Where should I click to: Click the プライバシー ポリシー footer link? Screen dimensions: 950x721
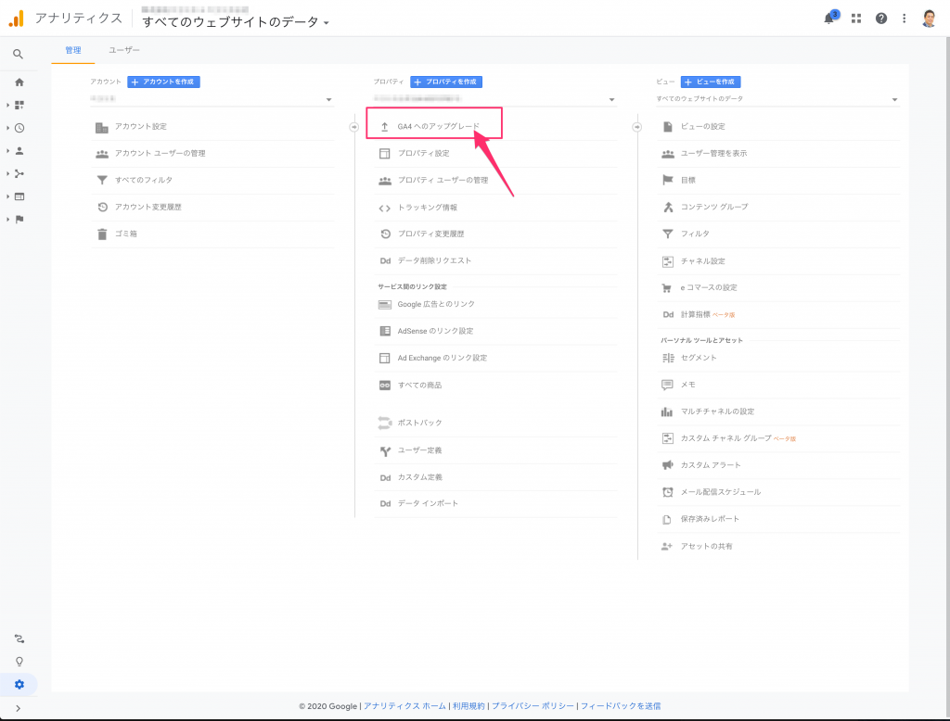pyautogui.click(x=533, y=706)
